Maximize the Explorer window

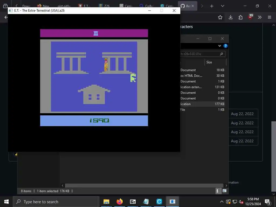(210, 39)
